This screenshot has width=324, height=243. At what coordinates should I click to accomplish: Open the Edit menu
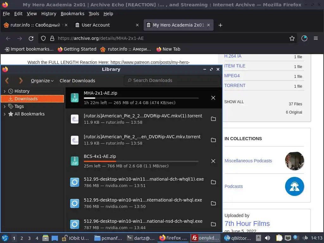(18, 14)
